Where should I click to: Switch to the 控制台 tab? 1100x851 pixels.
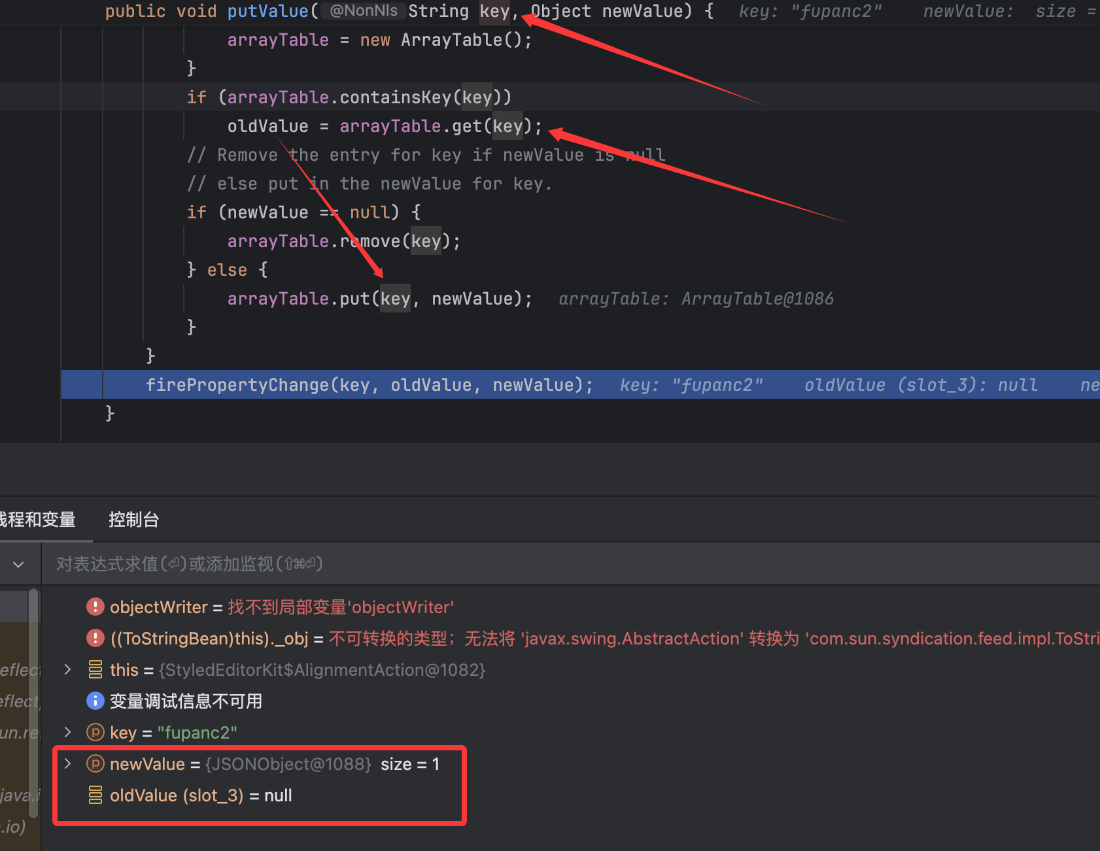(133, 520)
